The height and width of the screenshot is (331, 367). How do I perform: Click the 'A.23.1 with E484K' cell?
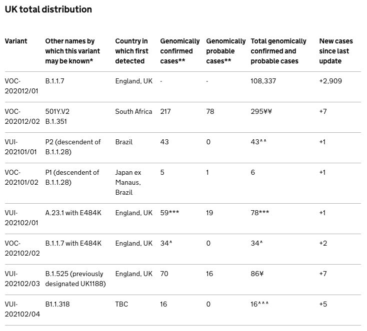point(73,213)
